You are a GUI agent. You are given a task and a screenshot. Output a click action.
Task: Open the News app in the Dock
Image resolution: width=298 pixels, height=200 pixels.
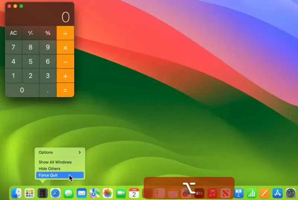[225, 193]
